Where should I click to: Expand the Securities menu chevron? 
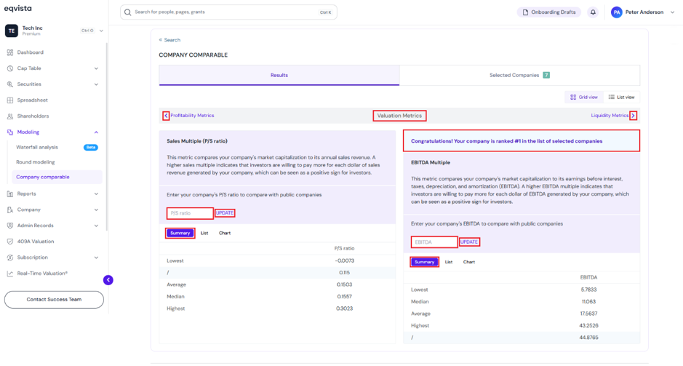[x=96, y=84]
